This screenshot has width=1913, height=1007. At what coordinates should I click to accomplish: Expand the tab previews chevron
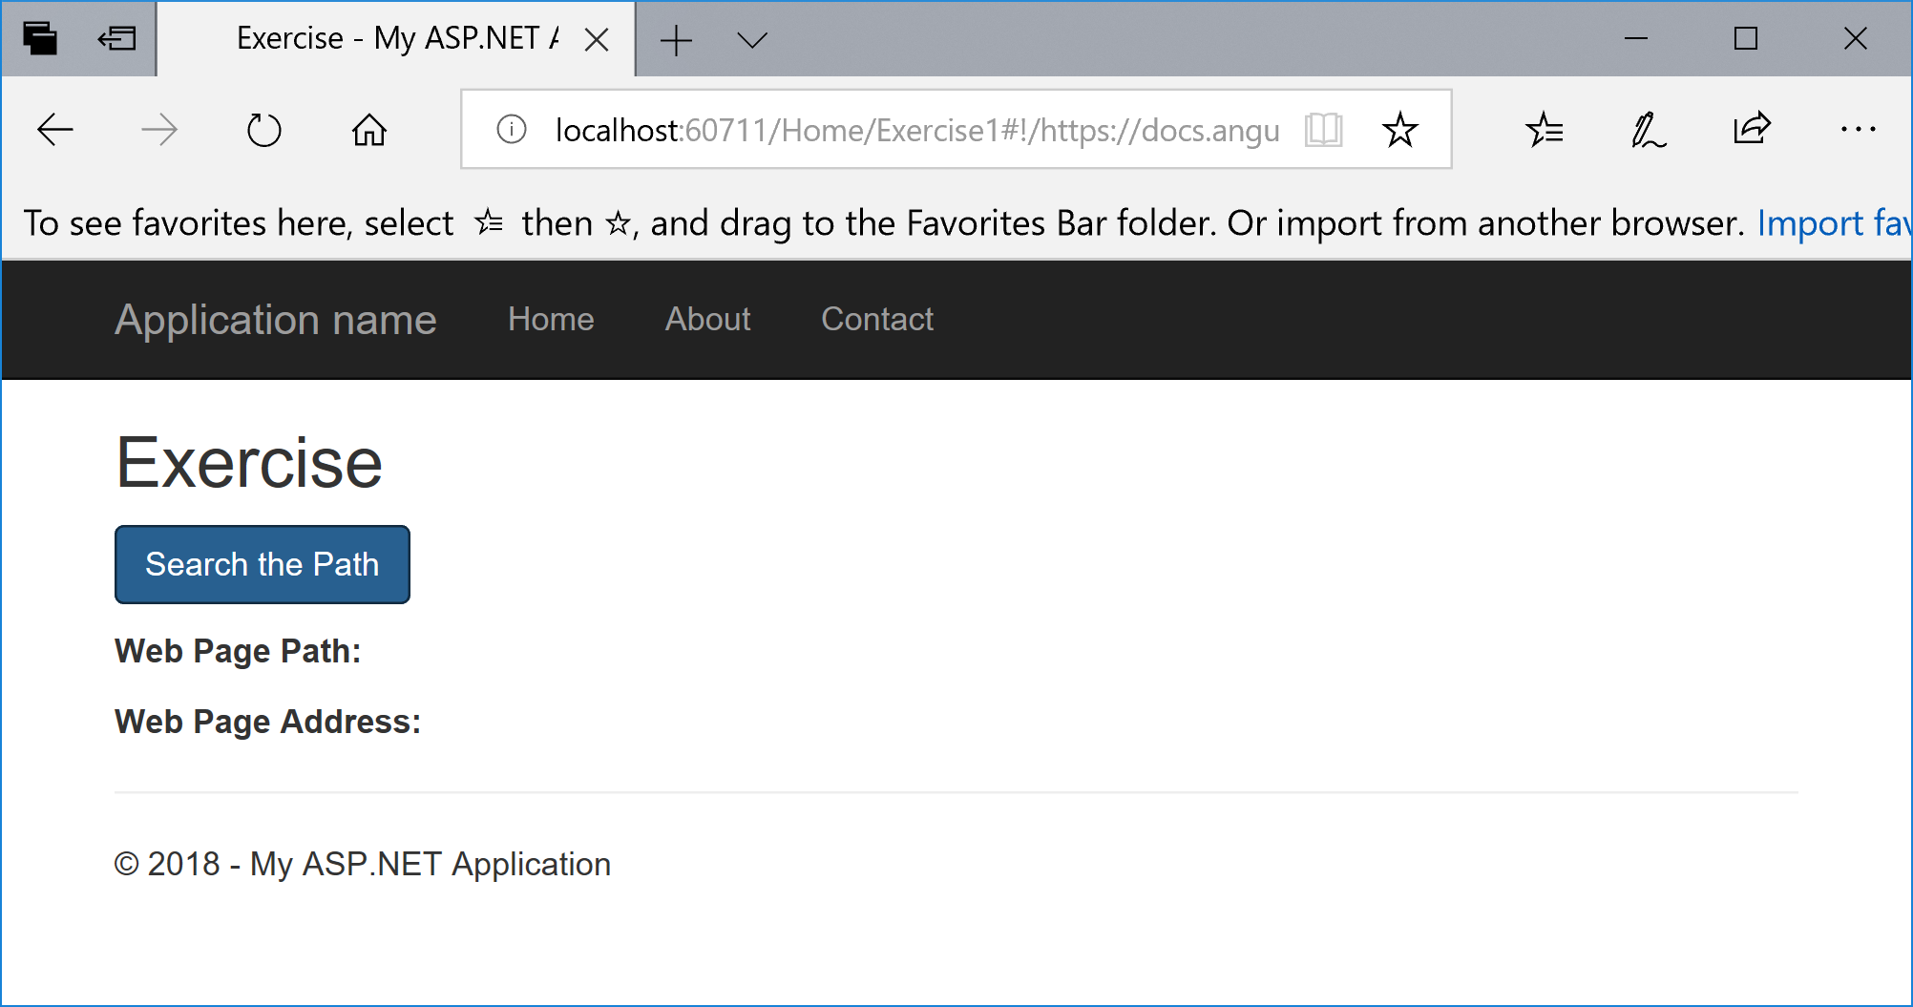click(x=752, y=40)
